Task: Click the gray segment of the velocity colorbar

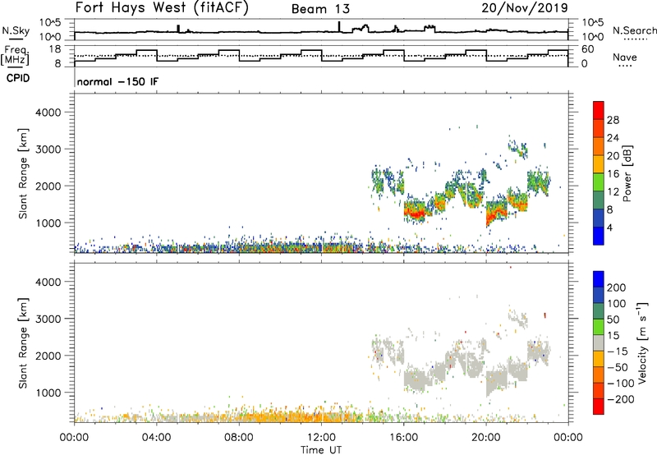Action: coord(599,342)
